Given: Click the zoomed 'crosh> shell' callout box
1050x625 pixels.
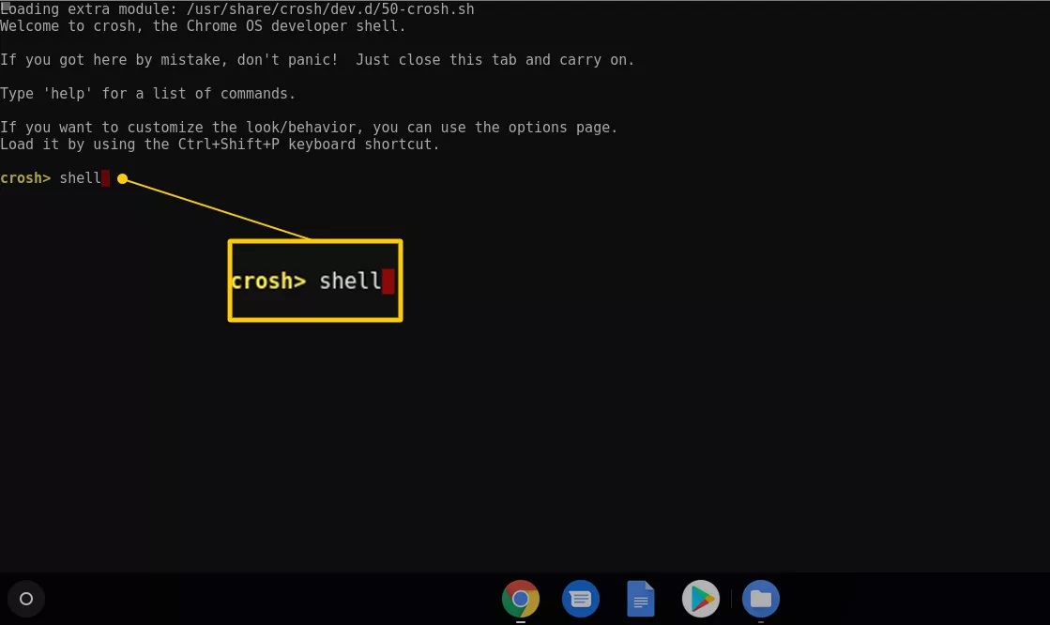Looking at the screenshot, I should (x=315, y=300).
